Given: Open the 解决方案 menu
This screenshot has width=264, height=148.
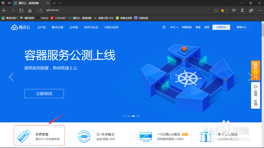Looking at the screenshot, I should point(58,27).
